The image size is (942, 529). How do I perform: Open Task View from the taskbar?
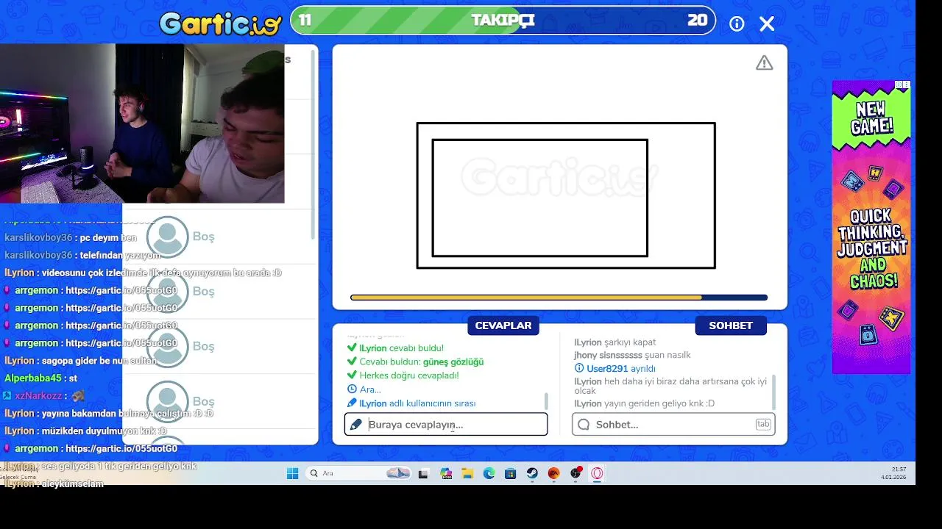[x=422, y=474]
